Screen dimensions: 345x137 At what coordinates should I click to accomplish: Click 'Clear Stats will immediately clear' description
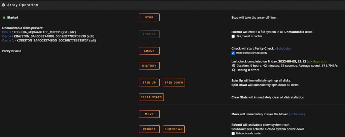268,97
